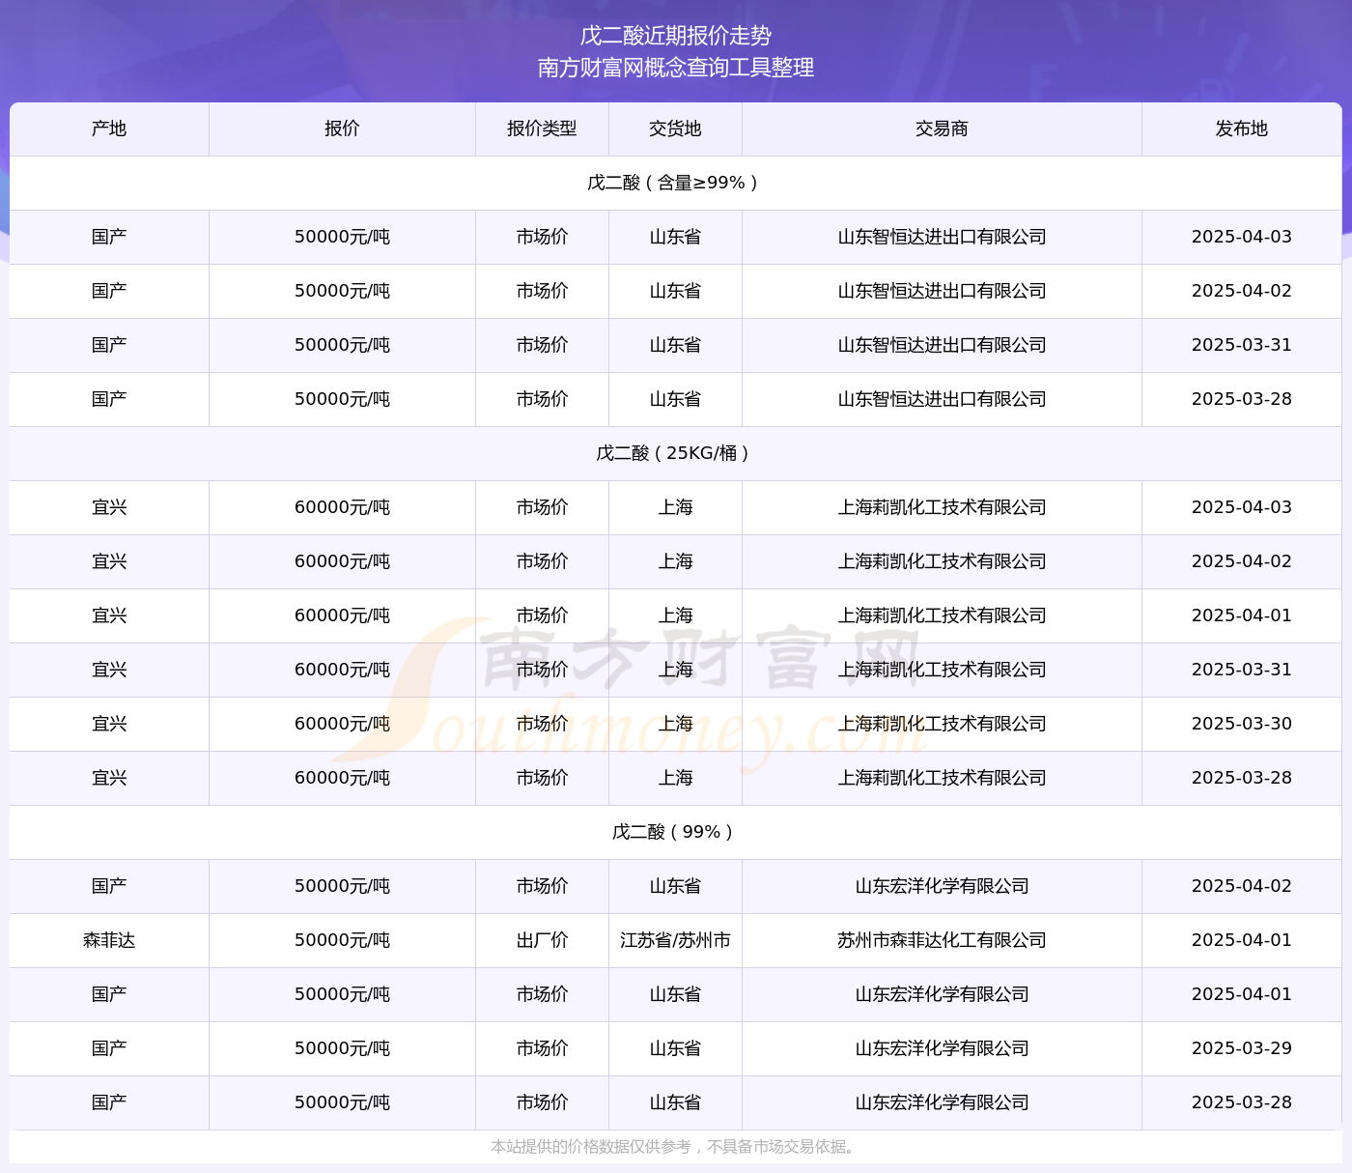
Task: Click date 2025-04-01 in 上海莉凯 row
Action: (1241, 615)
